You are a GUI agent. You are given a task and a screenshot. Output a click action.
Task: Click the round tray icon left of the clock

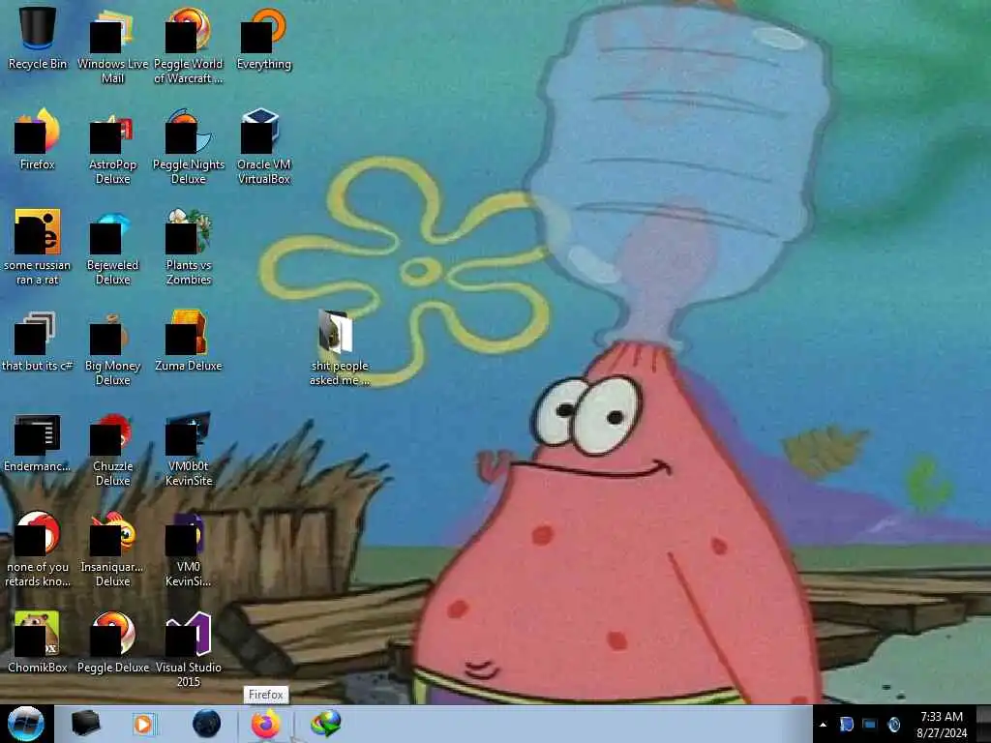tap(893, 725)
